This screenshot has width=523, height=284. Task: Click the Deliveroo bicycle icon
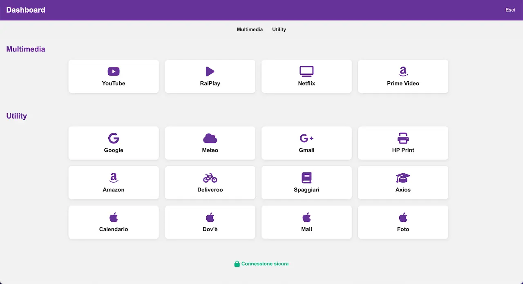(x=210, y=178)
